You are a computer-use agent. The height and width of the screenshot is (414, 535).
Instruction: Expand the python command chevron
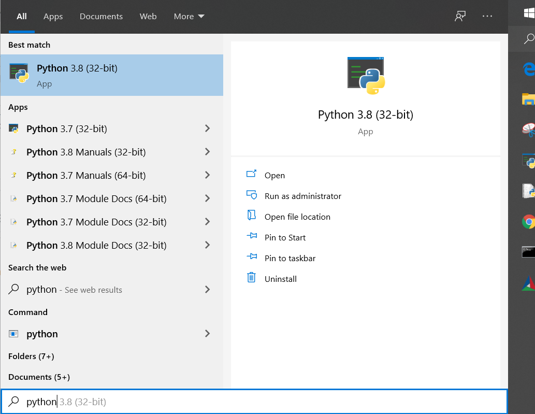(x=207, y=334)
